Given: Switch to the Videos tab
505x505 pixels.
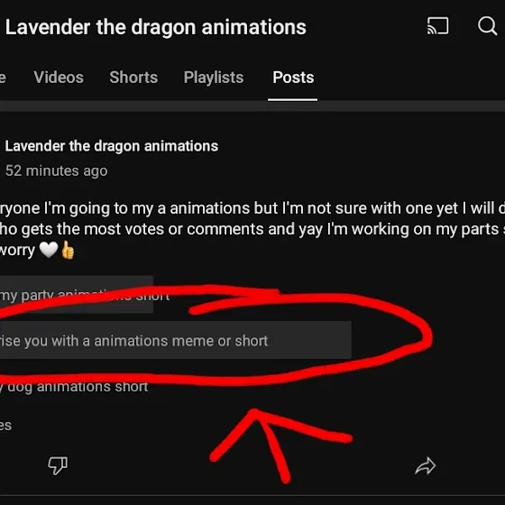Looking at the screenshot, I should 59,78.
